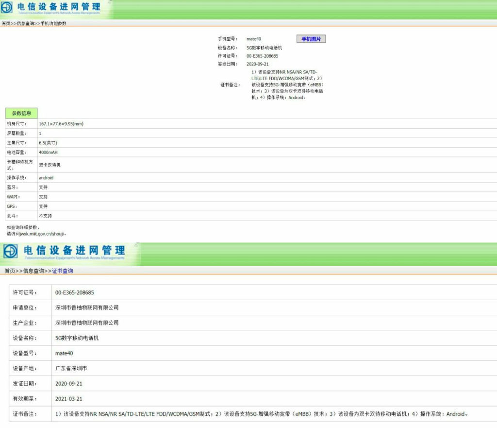Click the 支持 value in the WAPI row
The height and width of the screenshot is (428, 497).
click(x=43, y=197)
